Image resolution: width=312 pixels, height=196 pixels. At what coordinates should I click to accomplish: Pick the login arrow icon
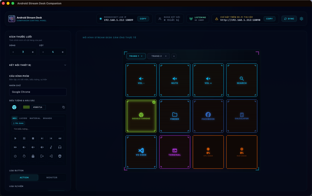[x=51, y=156]
